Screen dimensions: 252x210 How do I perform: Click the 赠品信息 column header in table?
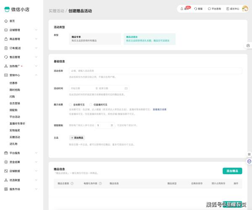tap(114, 183)
